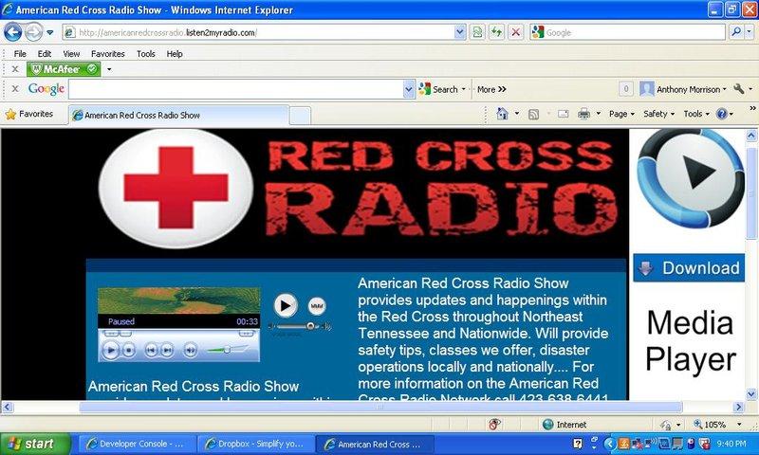Image resolution: width=759 pixels, height=455 pixels.
Task: Open the File menu
Action: coord(20,54)
